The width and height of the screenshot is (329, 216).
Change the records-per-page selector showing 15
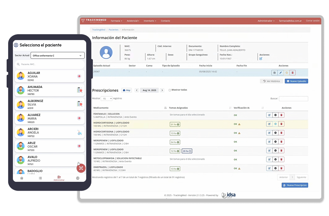point(106,99)
